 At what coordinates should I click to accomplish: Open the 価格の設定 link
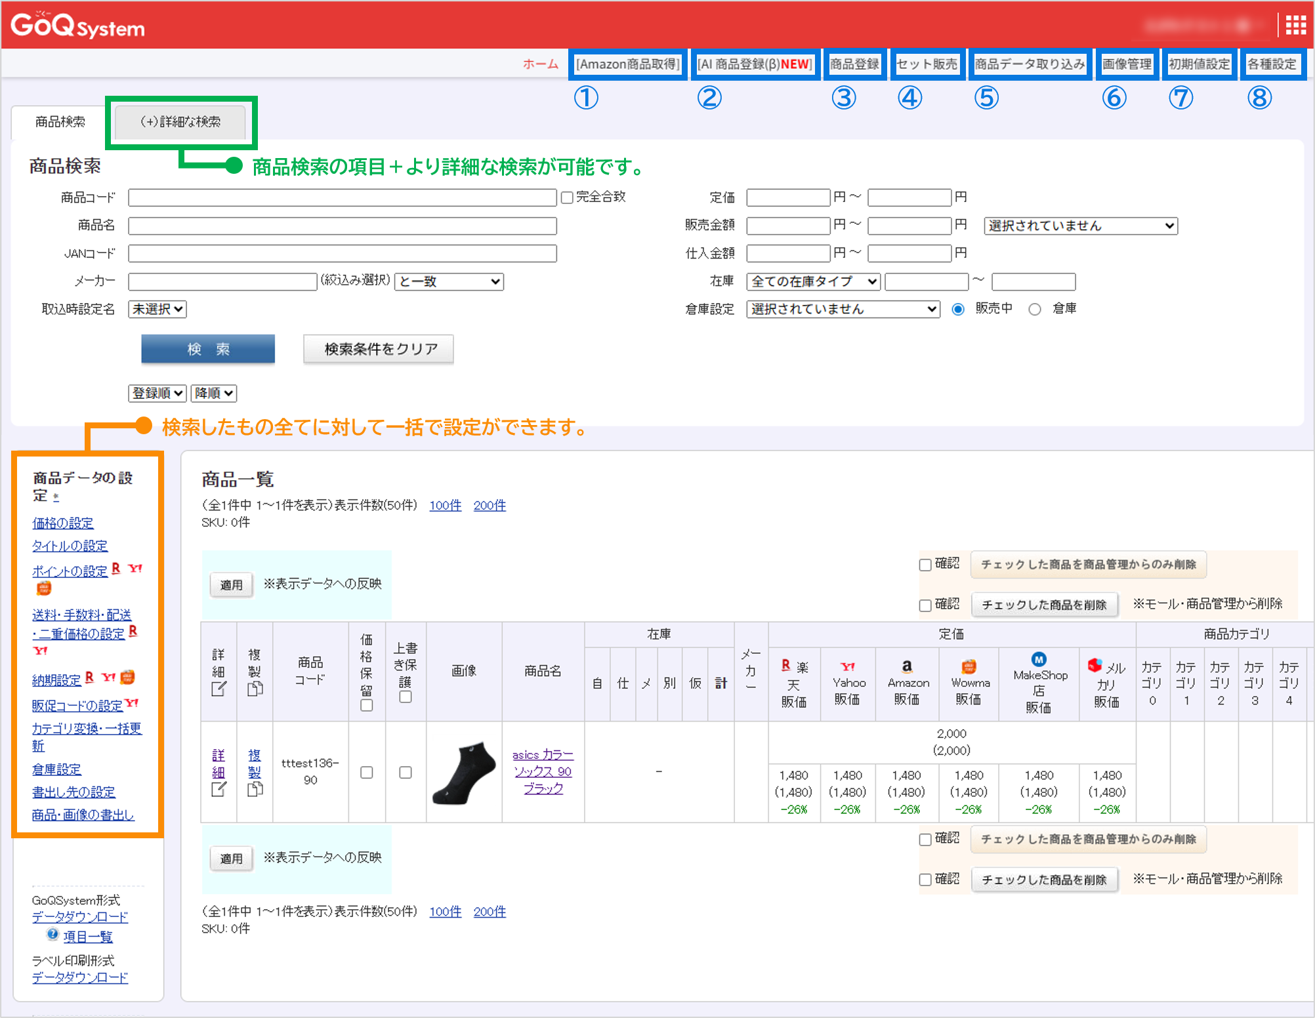63,523
